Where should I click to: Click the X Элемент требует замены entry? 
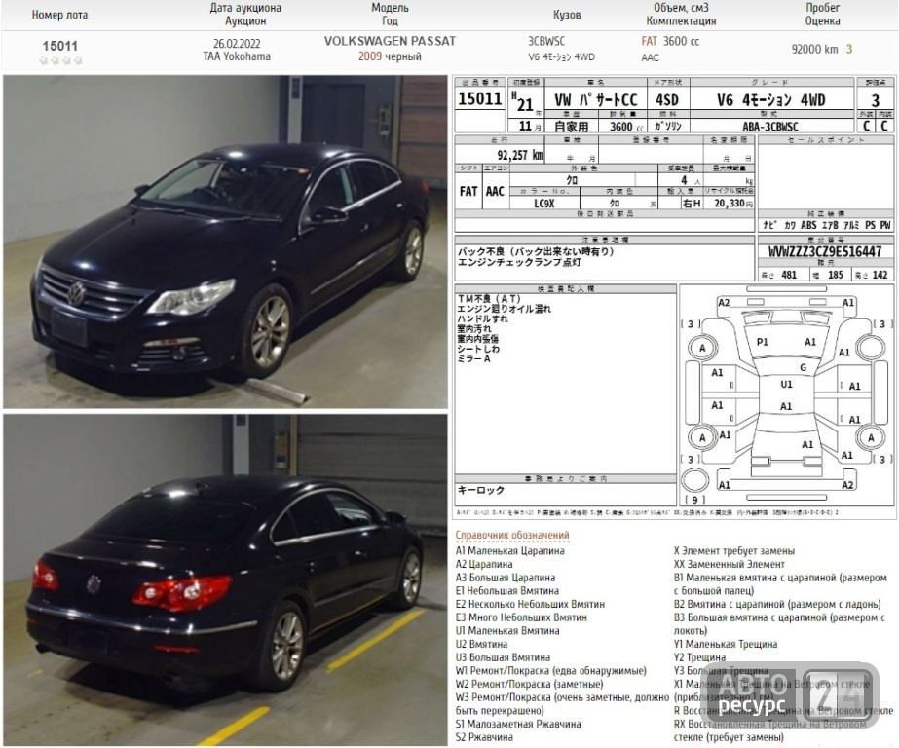point(734,551)
